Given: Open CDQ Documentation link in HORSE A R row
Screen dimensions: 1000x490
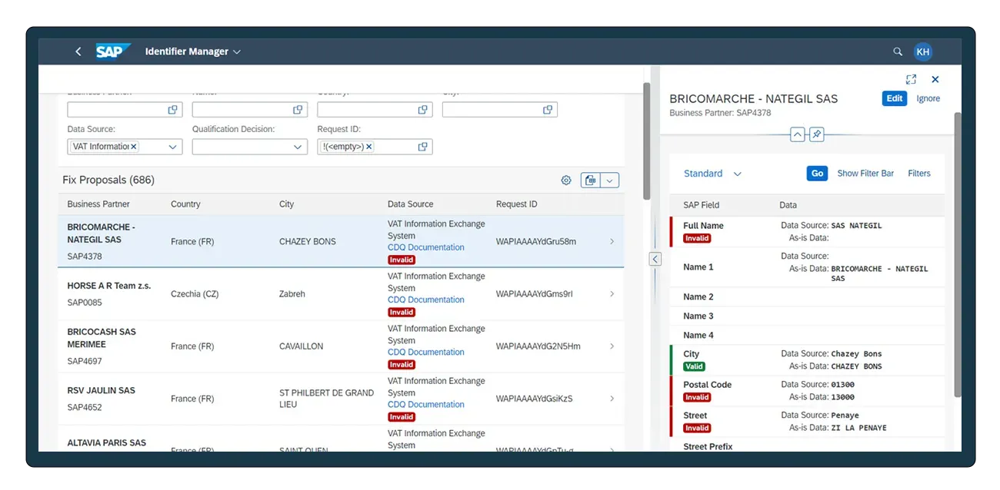Looking at the screenshot, I should tap(426, 300).
